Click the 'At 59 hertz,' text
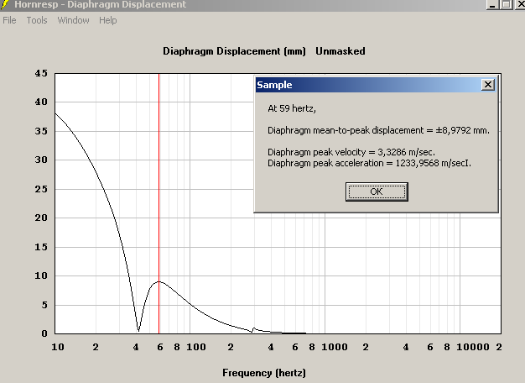 292,108
